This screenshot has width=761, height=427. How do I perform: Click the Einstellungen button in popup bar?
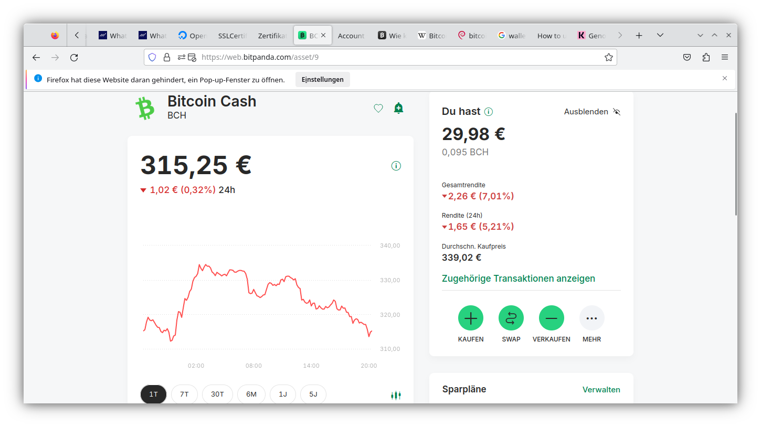[x=322, y=80]
